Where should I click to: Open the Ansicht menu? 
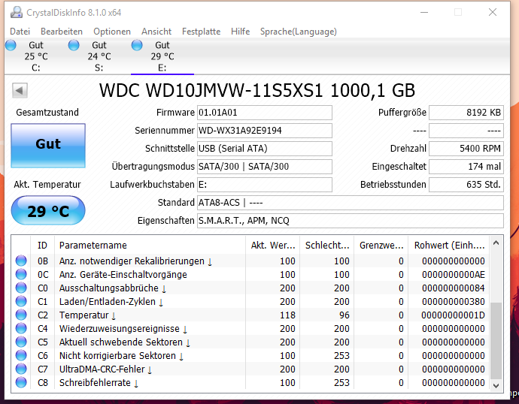coord(156,32)
